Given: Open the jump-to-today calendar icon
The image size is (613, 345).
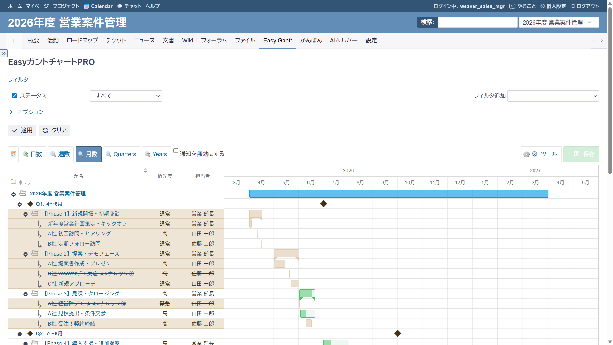Looking at the screenshot, I should coord(13,154).
